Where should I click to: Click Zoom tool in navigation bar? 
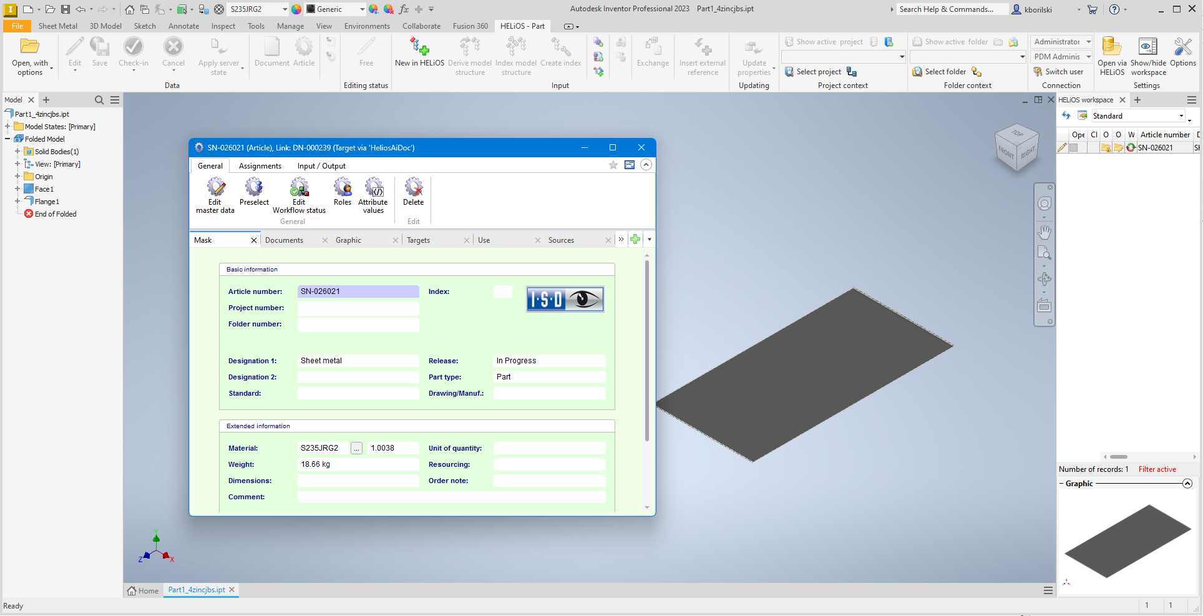click(x=1044, y=253)
